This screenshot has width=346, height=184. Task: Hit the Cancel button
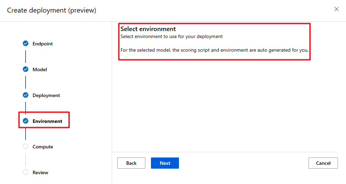click(x=323, y=163)
